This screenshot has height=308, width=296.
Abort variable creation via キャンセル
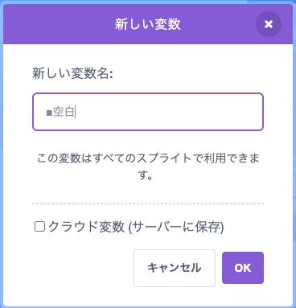click(x=175, y=268)
